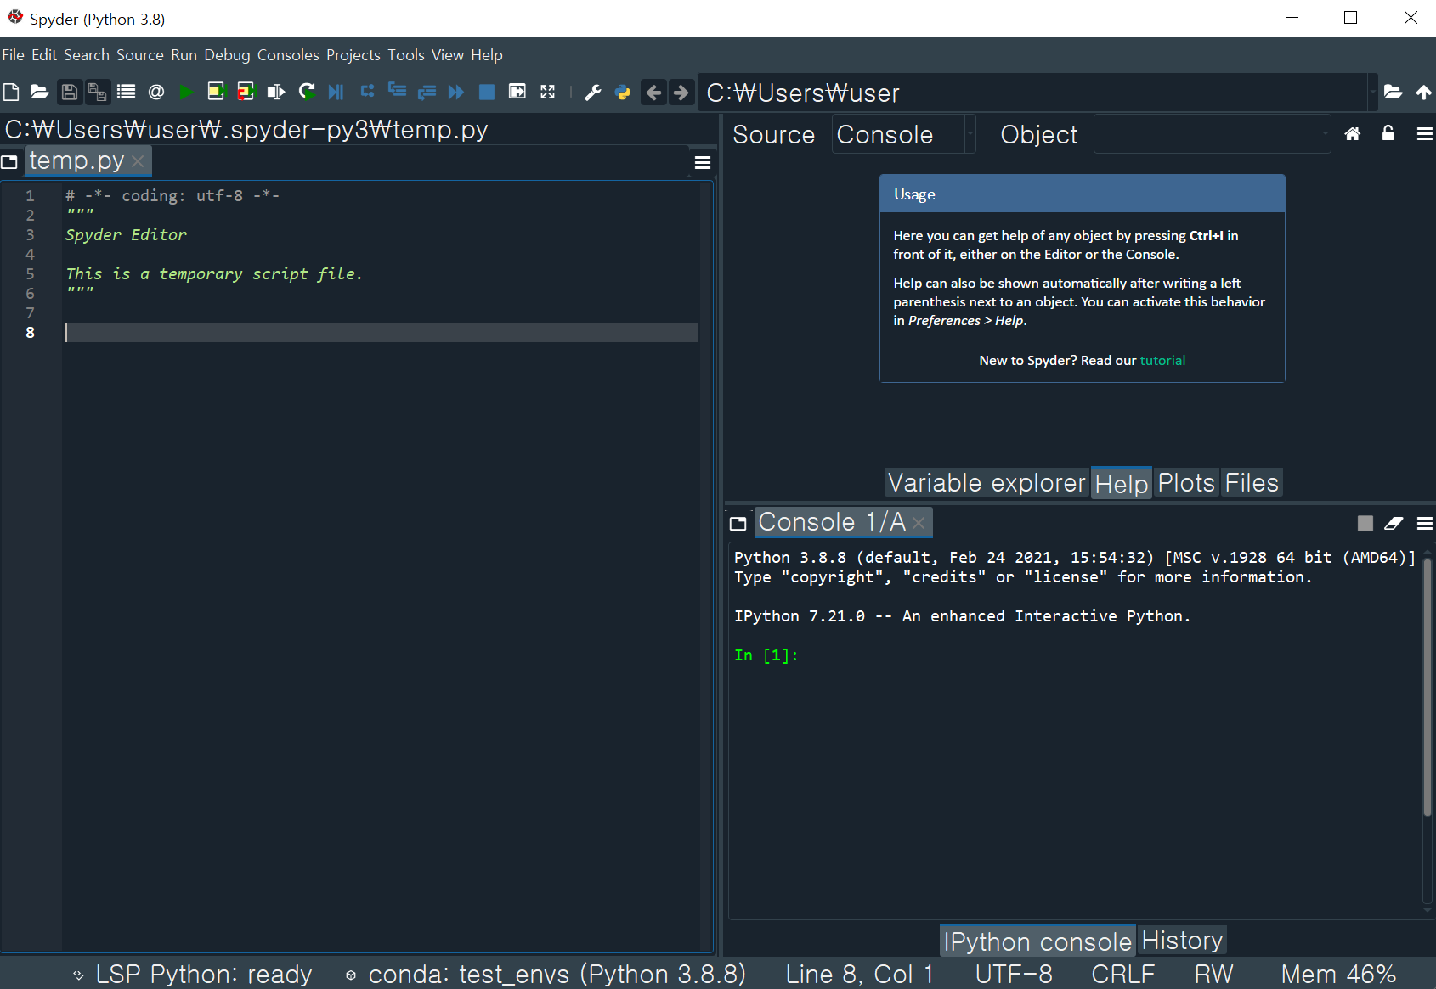Viewport: 1436px width, 989px height.
Task: Run selection or current line
Action: [276, 92]
